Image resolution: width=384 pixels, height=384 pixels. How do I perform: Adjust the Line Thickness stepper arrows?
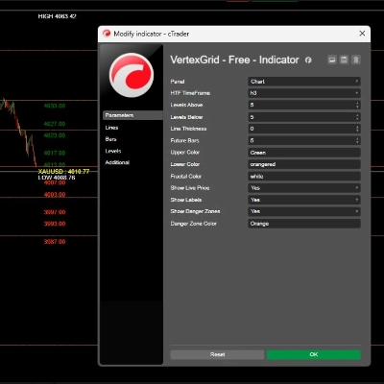[357, 129]
